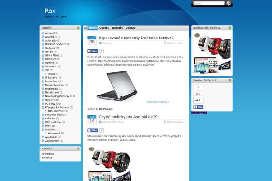Click the thumbs-up count button in sidebar
Viewport: 272px width, 181px height.
pyautogui.click(x=198, y=100)
